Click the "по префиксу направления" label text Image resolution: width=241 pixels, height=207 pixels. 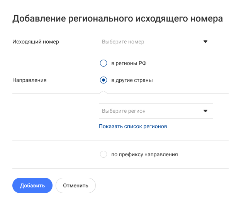click(x=144, y=154)
